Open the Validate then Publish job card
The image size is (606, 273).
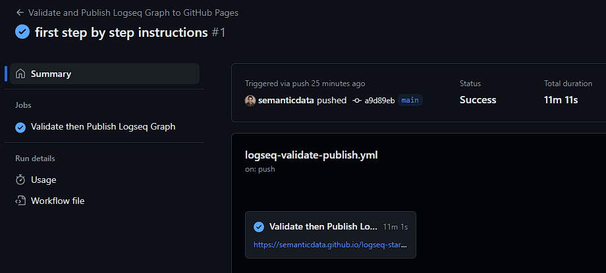click(x=323, y=227)
